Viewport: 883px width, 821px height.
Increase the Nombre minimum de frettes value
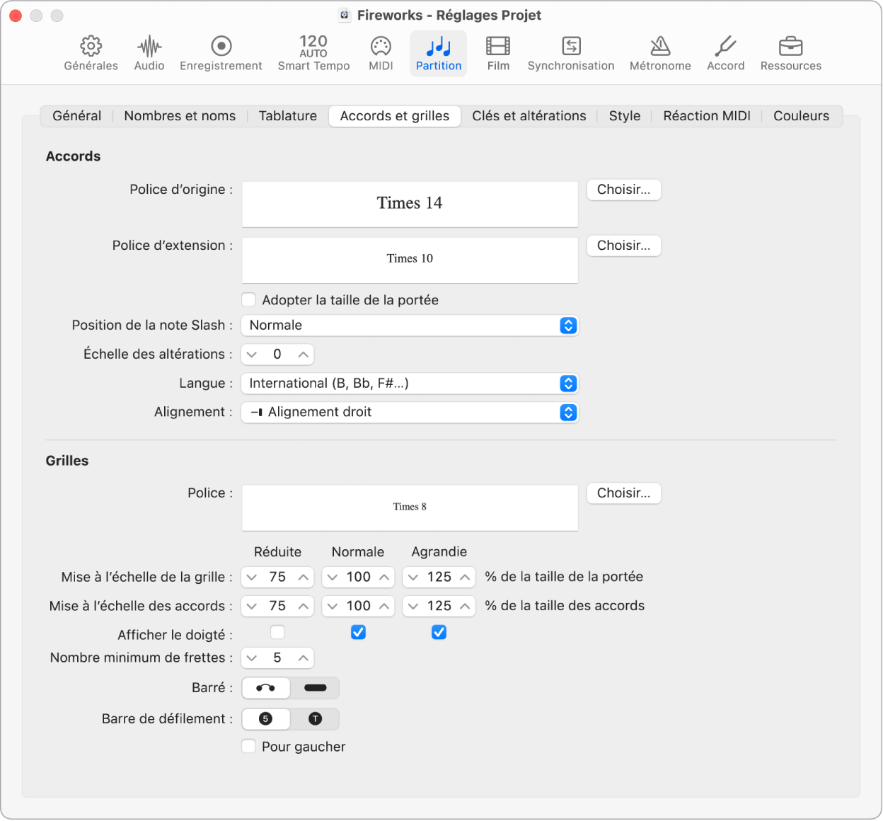(x=304, y=658)
